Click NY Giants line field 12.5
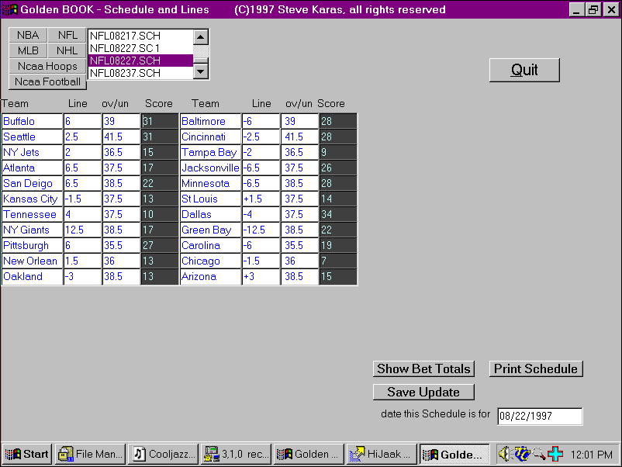This screenshot has height=467, width=622. pyautogui.click(x=82, y=230)
